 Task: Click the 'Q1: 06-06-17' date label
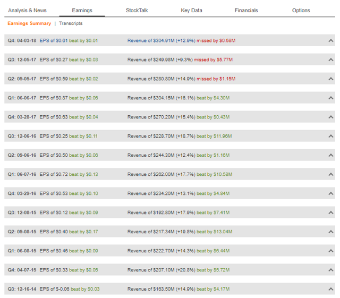point(22,98)
